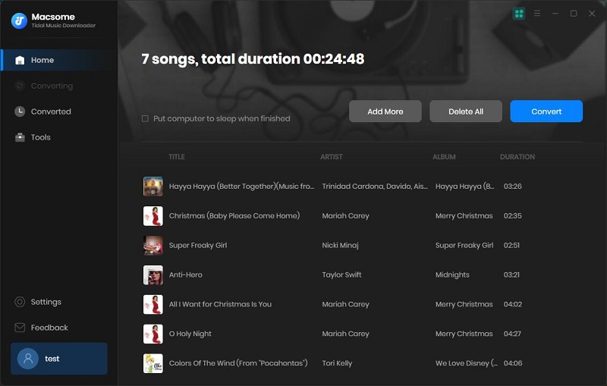
Task: Click the Anti-Hero album cover thumbnail
Action: coord(153,275)
